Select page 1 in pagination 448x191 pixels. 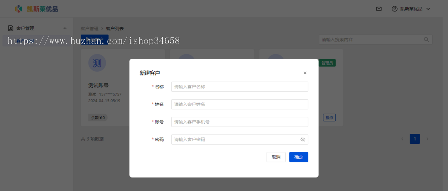click(x=415, y=139)
